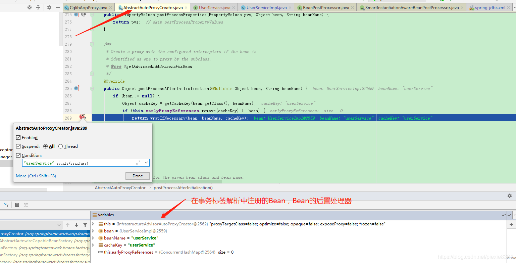
Task: Click postProcessAfterInitialization() breadcrumb
Action: (x=183, y=188)
